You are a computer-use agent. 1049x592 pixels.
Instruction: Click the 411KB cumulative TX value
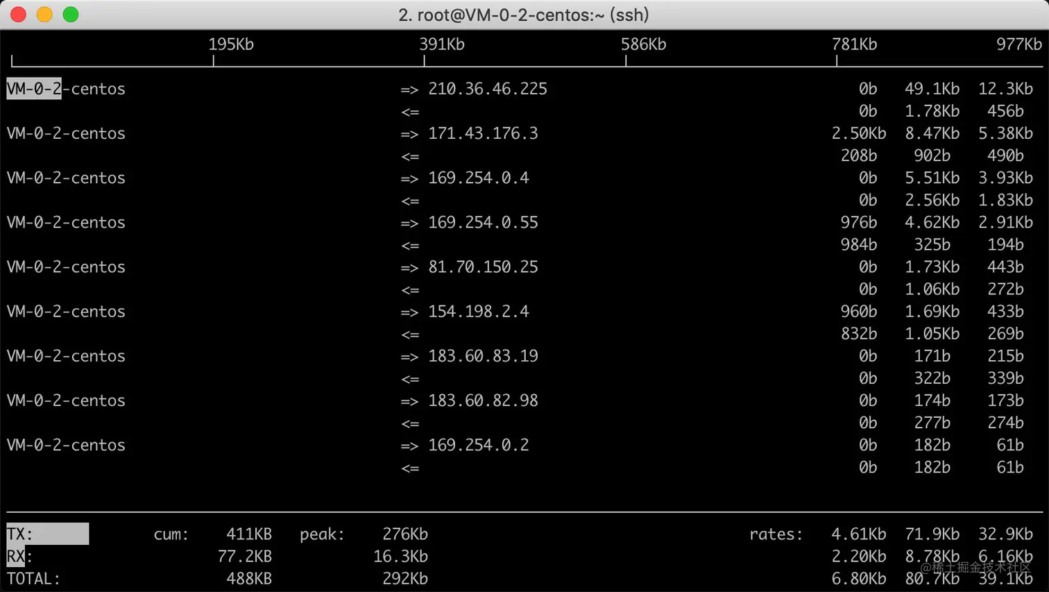pyautogui.click(x=249, y=534)
